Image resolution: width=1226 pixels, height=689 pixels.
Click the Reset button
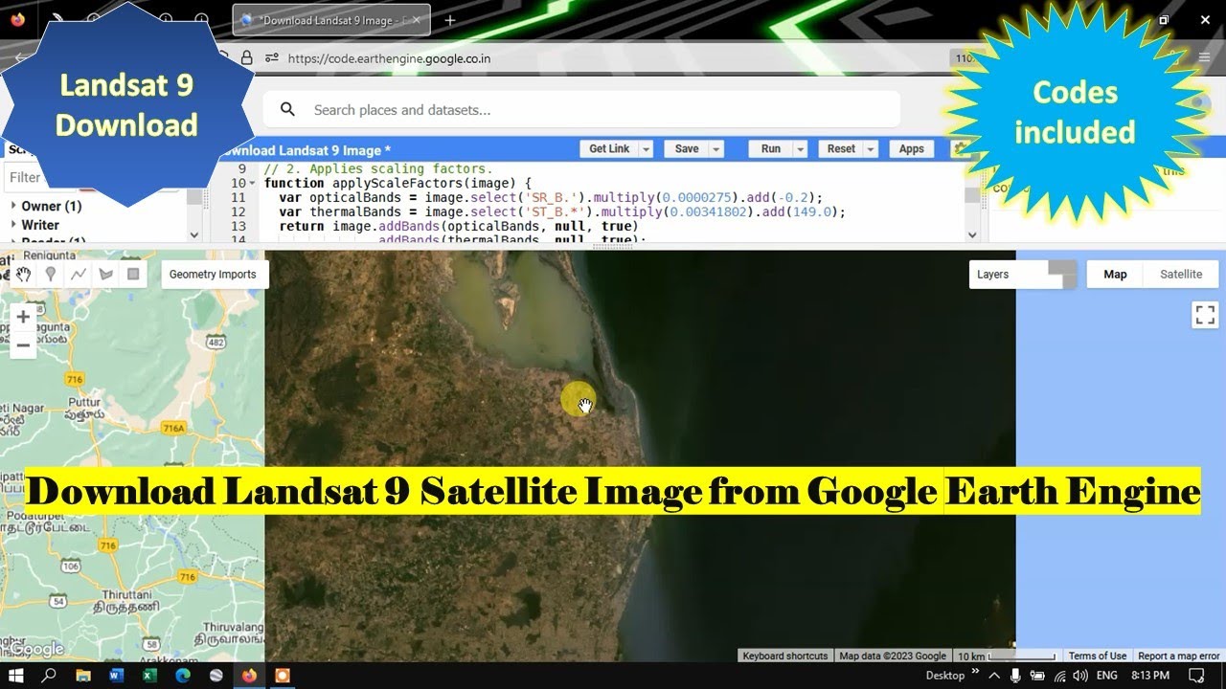841,148
